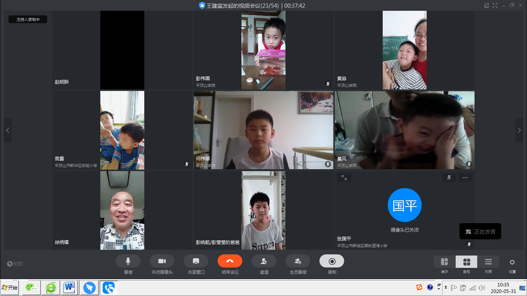The image size is (527, 296).
Task: Click microphone icon on 张国平 tile
Action: [449, 178]
